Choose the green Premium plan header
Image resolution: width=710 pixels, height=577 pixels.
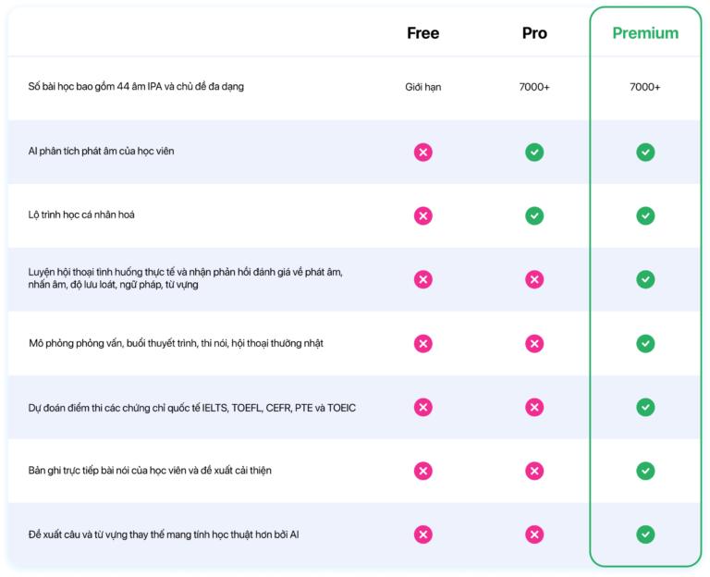coord(645,33)
